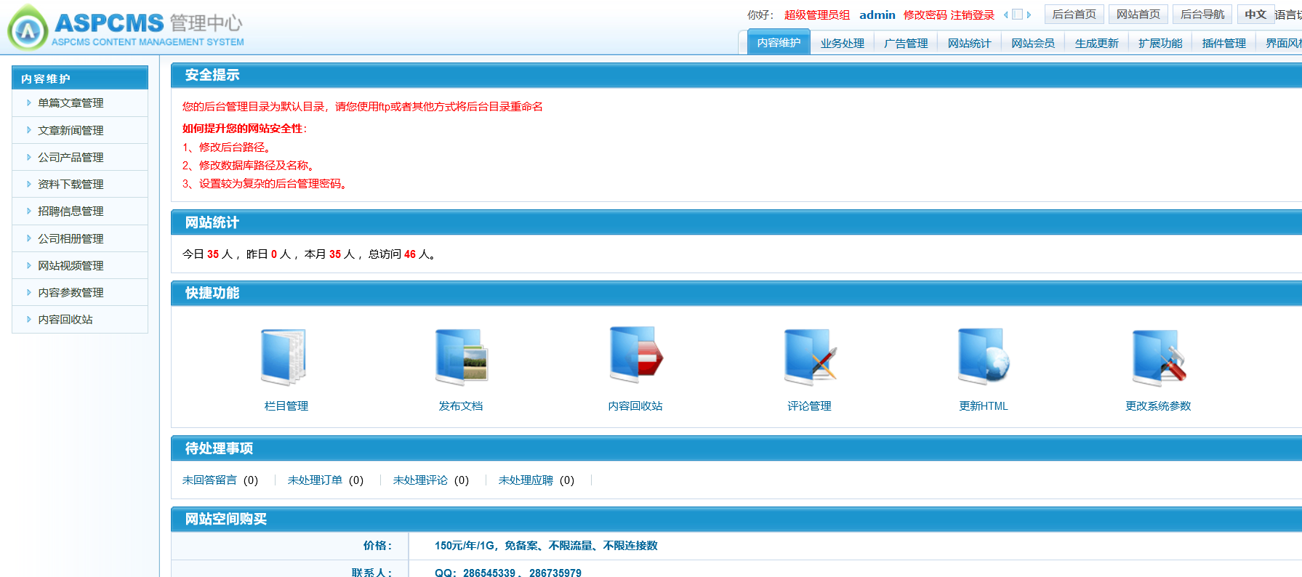Click the 网站首页 button
This screenshot has width=1302, height=577.
pos(1138,15)
